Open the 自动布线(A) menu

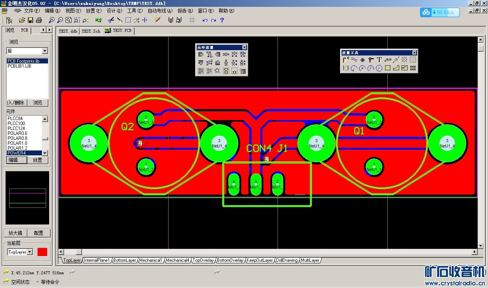(160, 11)
